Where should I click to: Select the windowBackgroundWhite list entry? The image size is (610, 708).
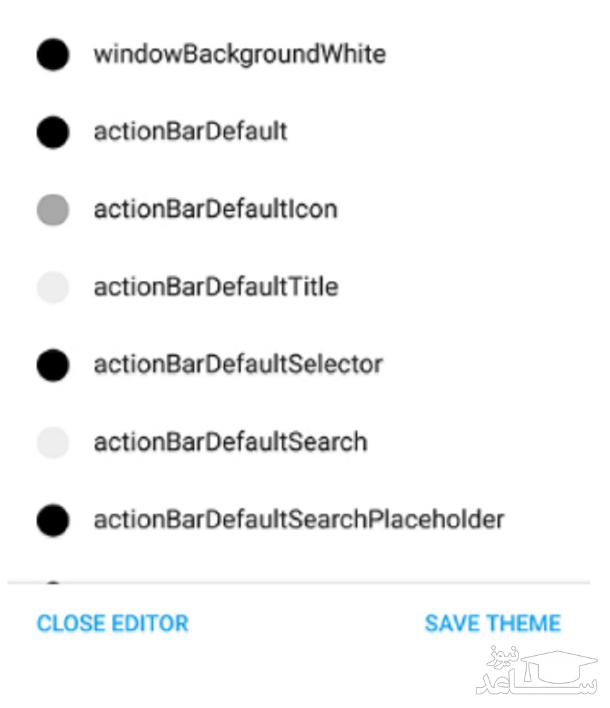[239, 54]
